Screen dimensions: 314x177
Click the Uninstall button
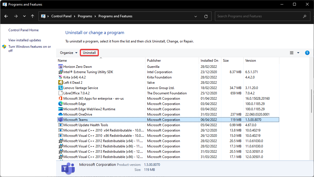(x=89, y=52)
